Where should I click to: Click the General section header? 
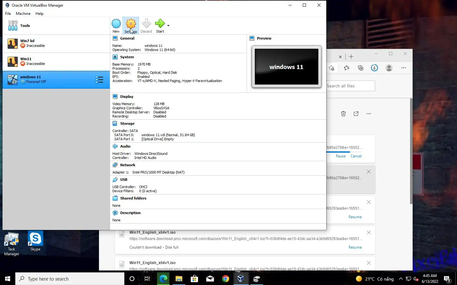coord(127,38)
